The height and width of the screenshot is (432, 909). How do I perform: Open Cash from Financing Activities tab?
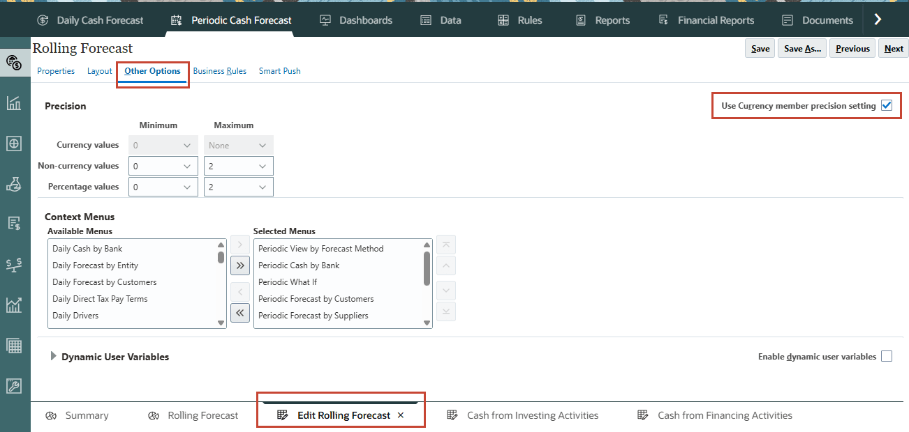pos(715,415)
